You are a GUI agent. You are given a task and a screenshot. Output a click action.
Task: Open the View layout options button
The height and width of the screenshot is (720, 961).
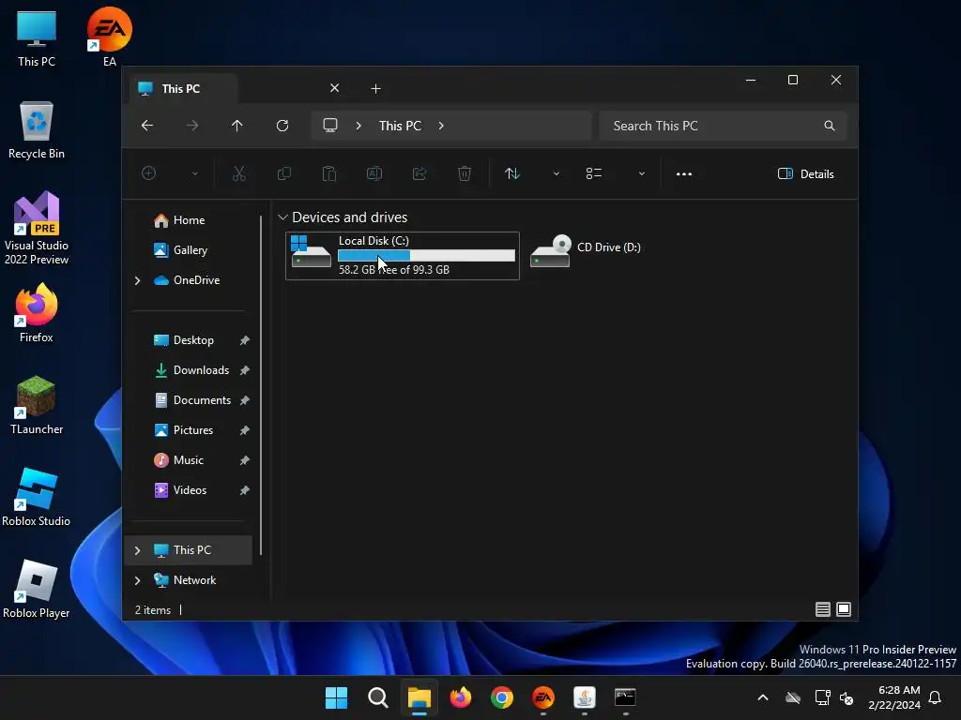pyautogui.click(x=594, y=173)
